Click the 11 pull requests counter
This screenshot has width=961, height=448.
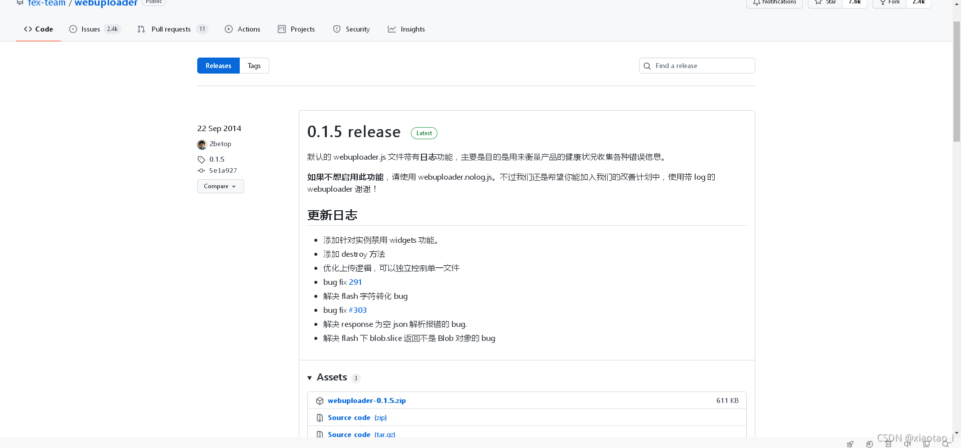(x=202, y=29)
